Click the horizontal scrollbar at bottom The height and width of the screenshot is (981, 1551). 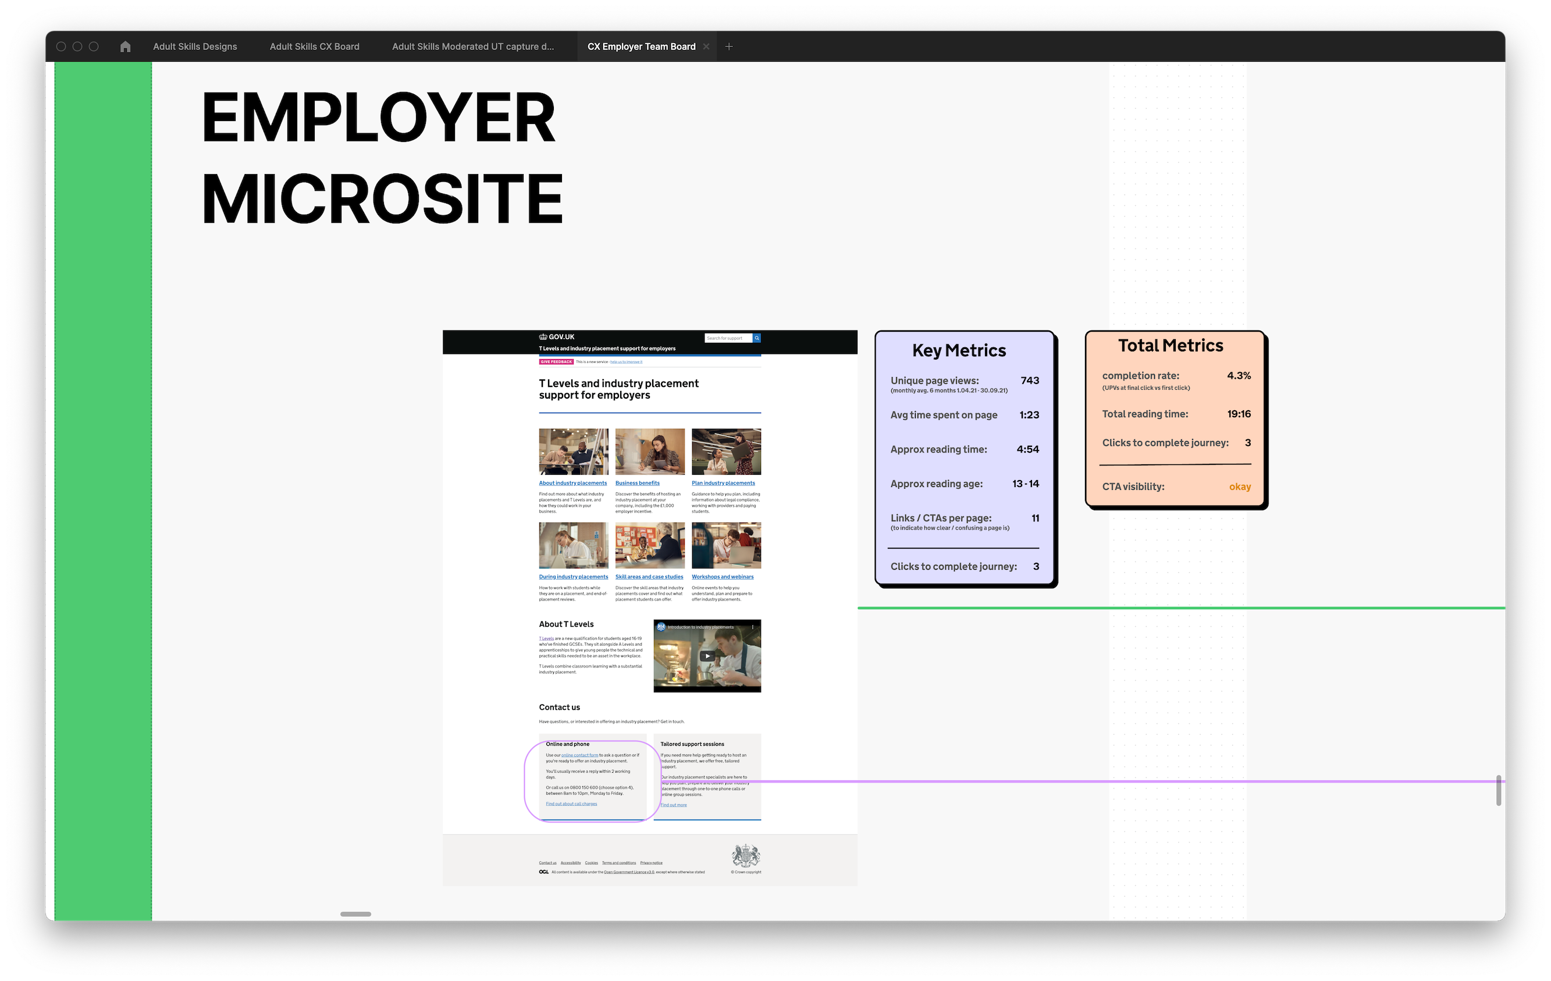tap(355, 914)
